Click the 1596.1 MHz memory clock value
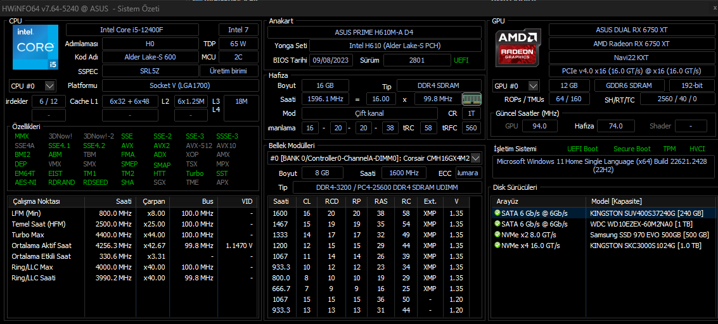Image resolution: width=718 pixels, height=324 pixels. pyautogui.click(x=325, y=99)
